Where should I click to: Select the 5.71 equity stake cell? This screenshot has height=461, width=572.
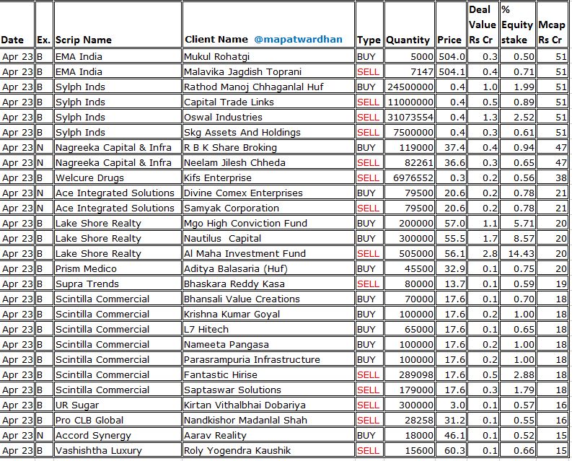pos(517,223)
